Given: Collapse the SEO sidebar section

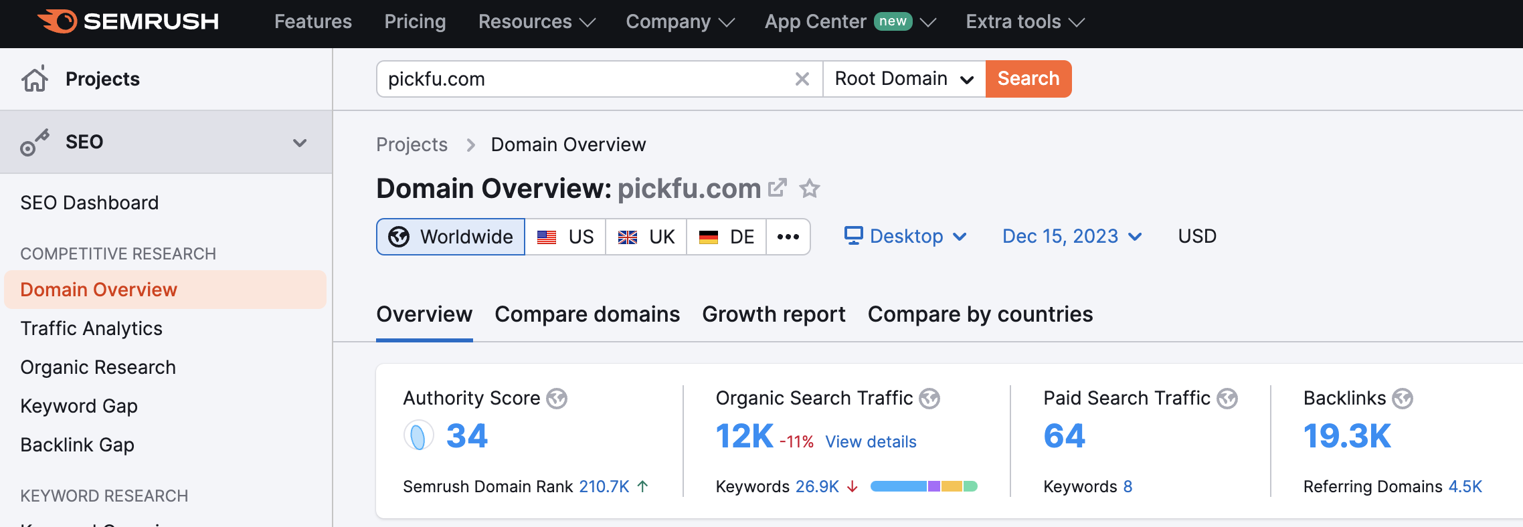Looking at the screenshot, I should [300, 142].
